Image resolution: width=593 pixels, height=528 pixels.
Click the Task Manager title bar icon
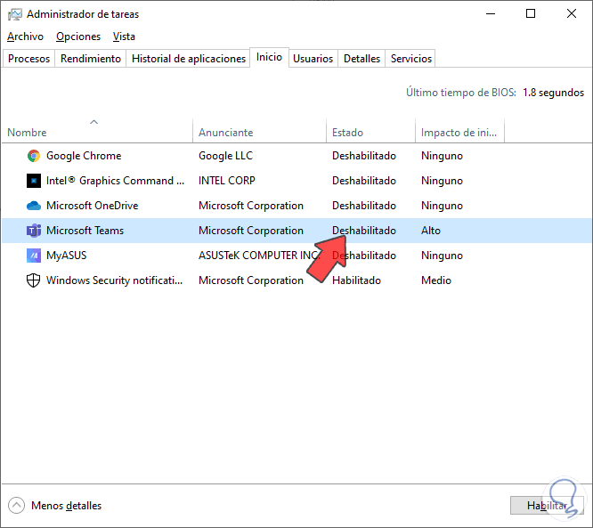15,14
